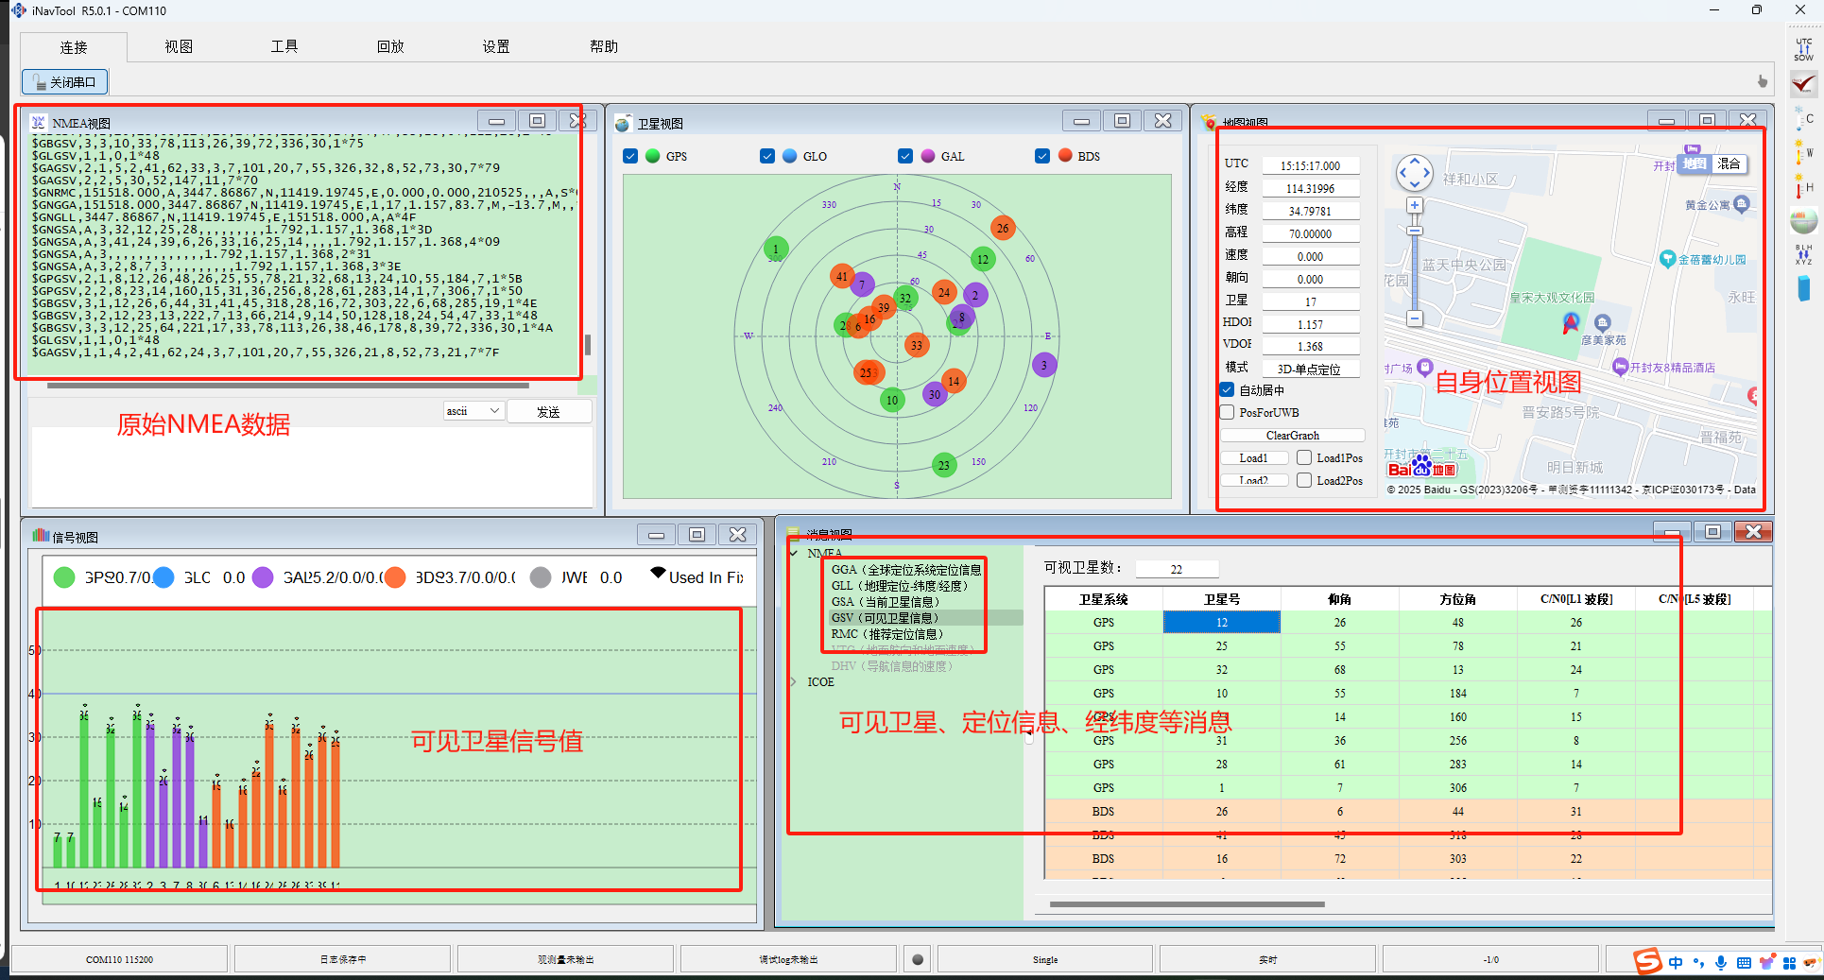Click the 关闭串口 button
The width and height of the screenshot is (1824, 980).
[64, 82]
